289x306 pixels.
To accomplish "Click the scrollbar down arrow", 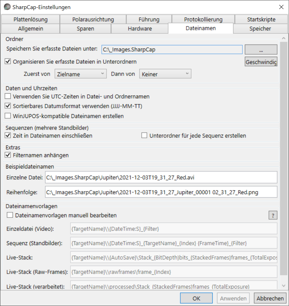I will click(x=283, y=285).
